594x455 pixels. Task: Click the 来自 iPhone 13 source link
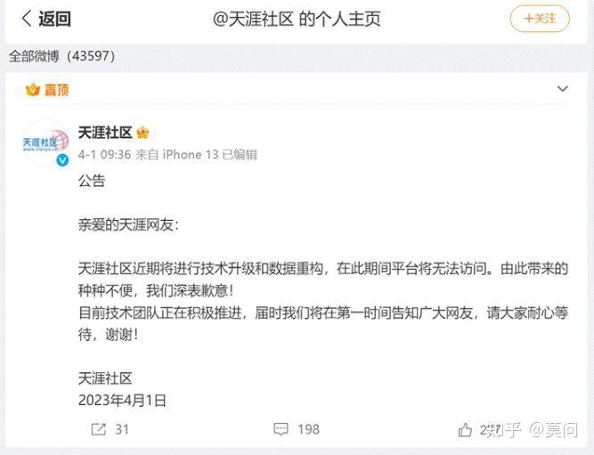coord(177,155)
